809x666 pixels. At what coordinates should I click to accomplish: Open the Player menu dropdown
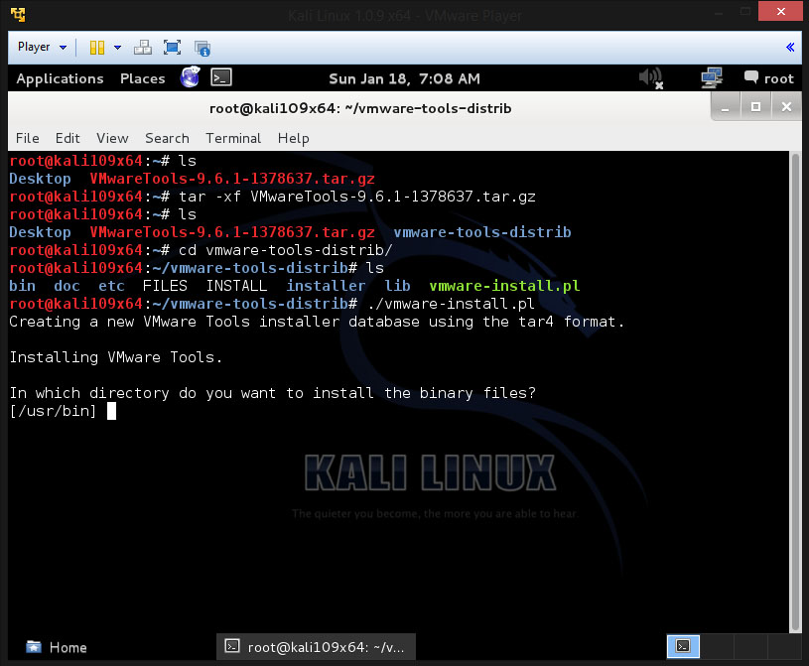[x=42, y=47]
